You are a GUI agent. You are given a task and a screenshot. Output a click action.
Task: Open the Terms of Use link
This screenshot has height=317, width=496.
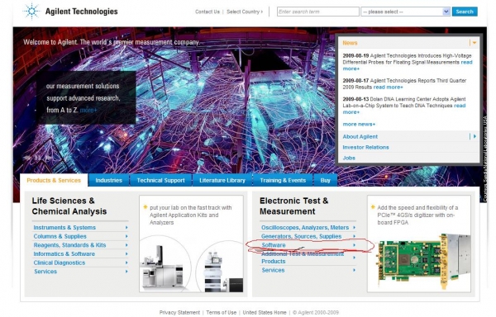point(221,312)
